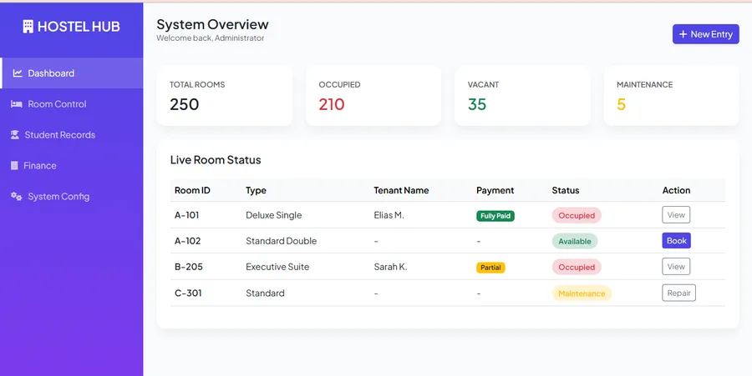Image resolution: width=752 pixels, height=376 pixels.
Task: Click the Standard Double type cell
Action: tap(281, 241)
